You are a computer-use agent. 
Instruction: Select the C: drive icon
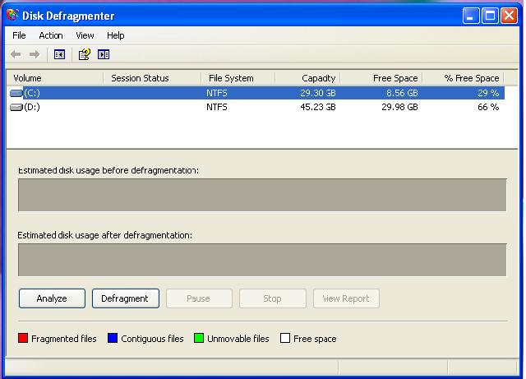[16, 93]
